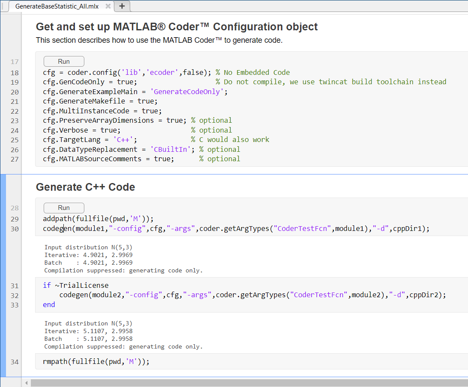Click the second Iterative 5.1107 output line
Image resolution: width=468 pixels, height=387 pixels.
[88, 331]
